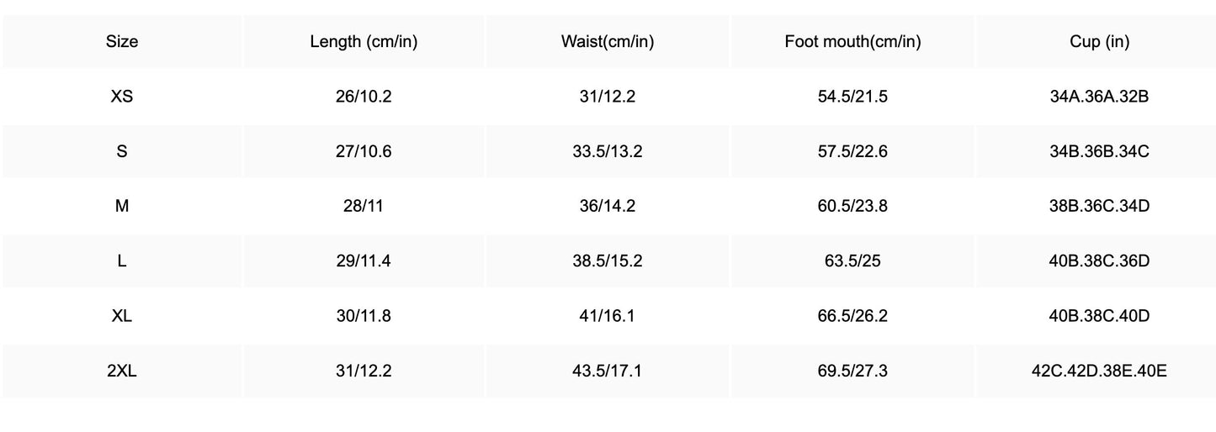The image size is (1216, 432).
Task: Select the 26/10.2 length cell
Action: point(364,97)
